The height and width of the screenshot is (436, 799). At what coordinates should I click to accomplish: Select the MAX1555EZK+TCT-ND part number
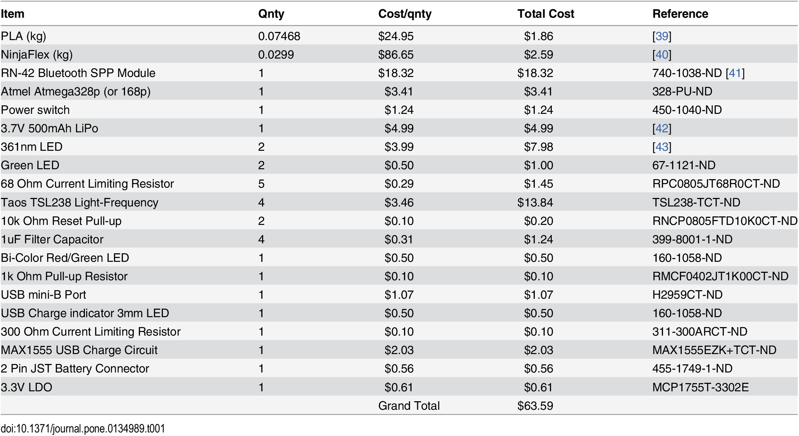coord(714,350)
